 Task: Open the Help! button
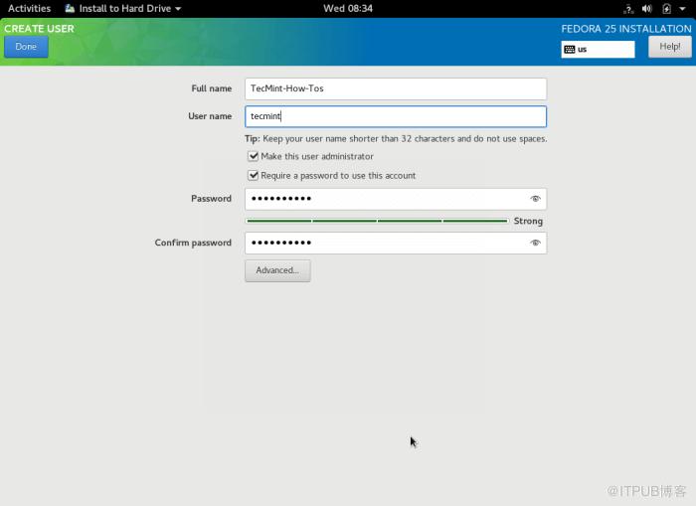670,47
